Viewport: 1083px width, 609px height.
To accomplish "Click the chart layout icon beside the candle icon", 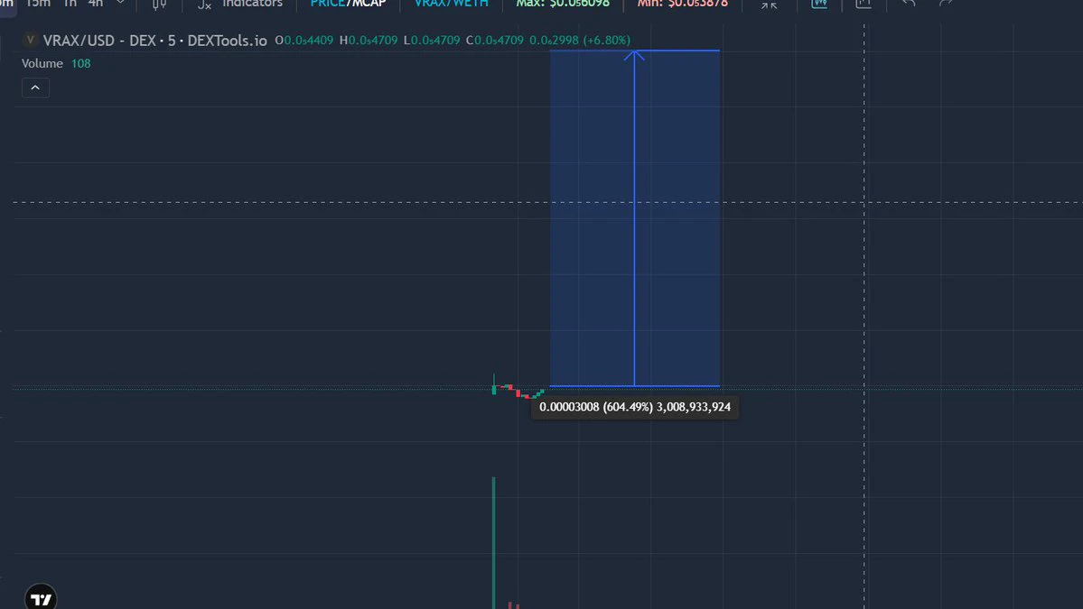I will (864, 4).
